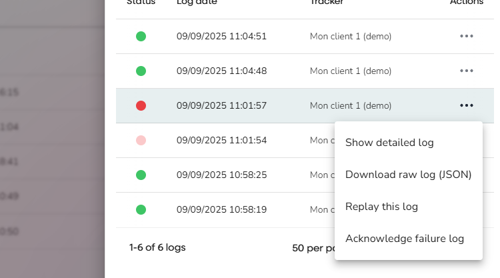Image resolution: width=500 pixels, height=278 pixels.
Task: Click log date 09/09/2025 11:04:51
Action: pos(221,36)
